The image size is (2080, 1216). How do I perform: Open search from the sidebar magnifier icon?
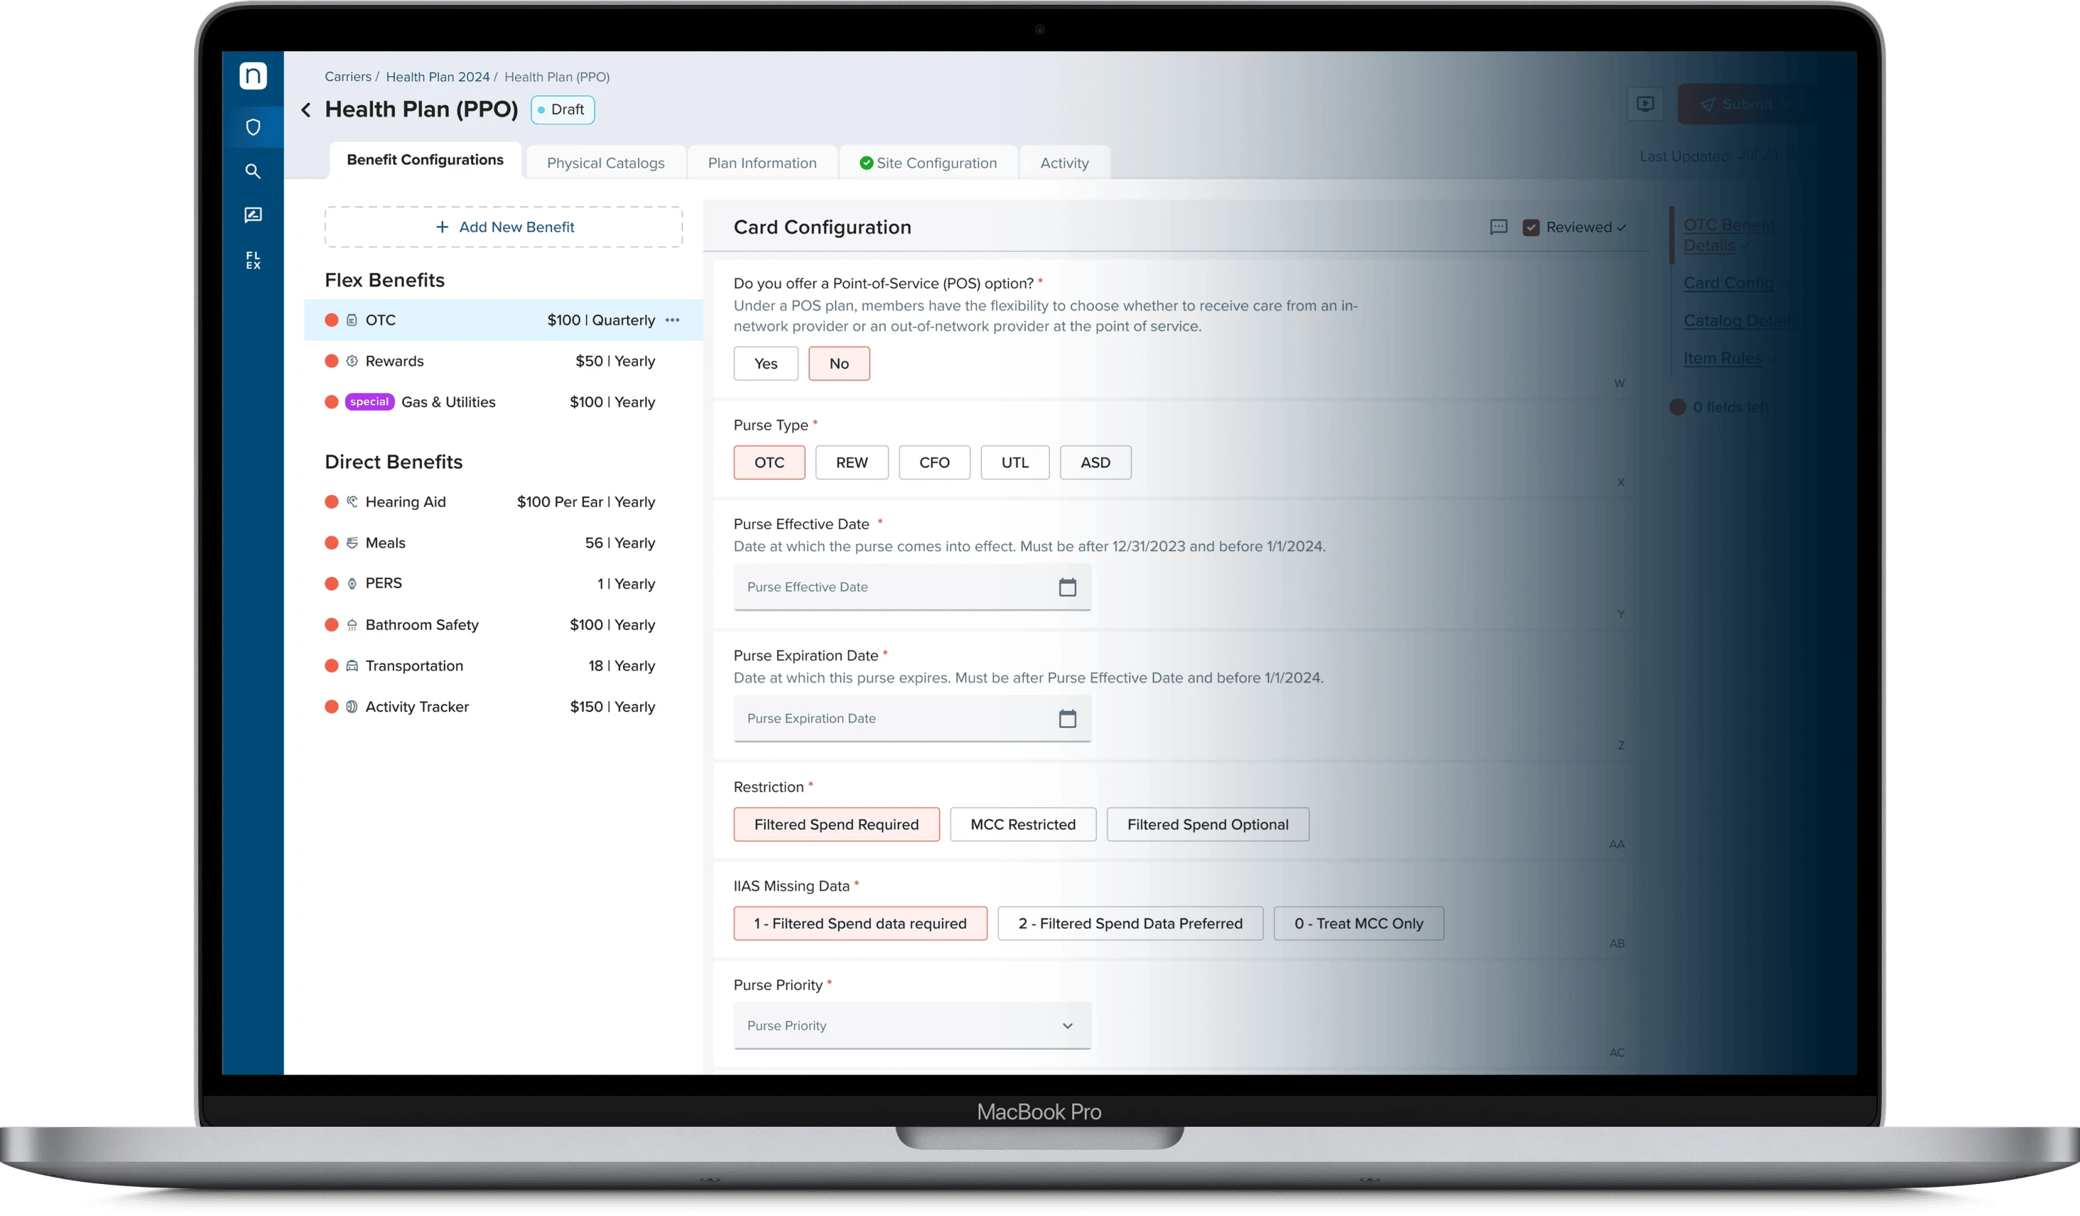[253, 171]
